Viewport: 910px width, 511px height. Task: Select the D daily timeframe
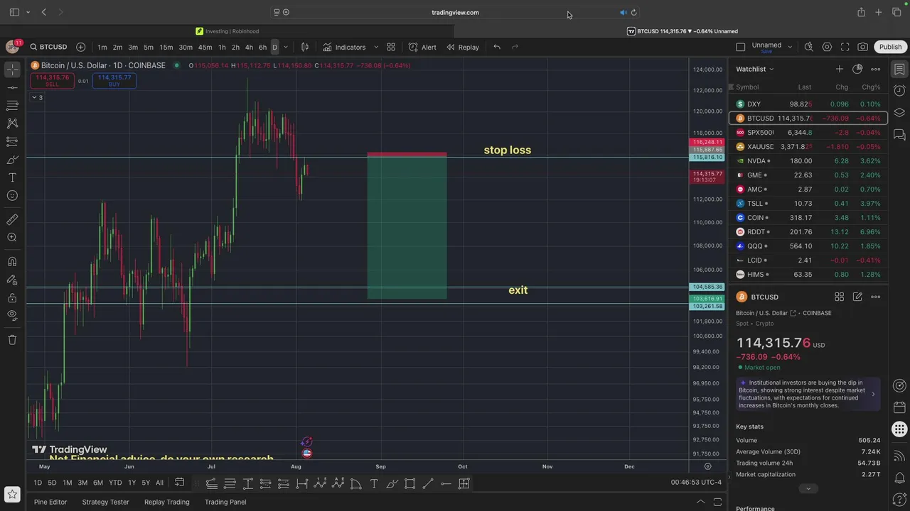(x=274, y=48)
